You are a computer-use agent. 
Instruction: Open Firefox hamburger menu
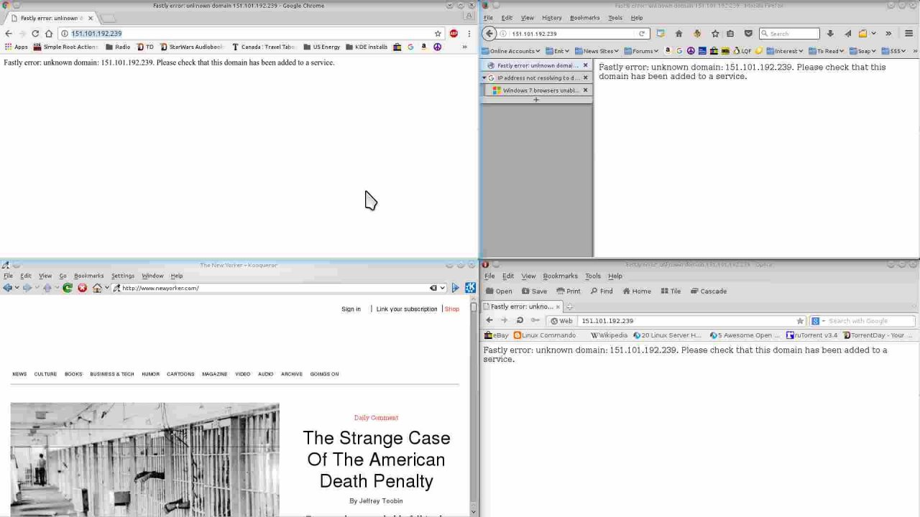click(x=908, y=34)
